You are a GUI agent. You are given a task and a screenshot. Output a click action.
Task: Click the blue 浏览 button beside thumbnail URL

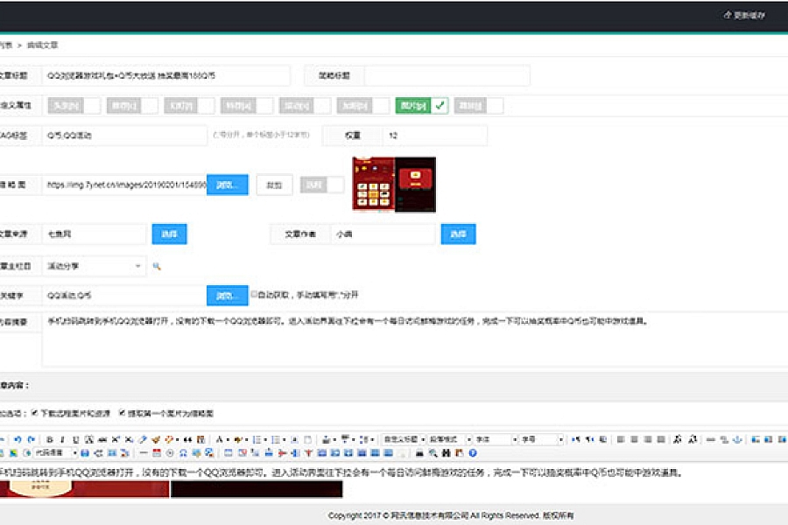click(227, 185)
